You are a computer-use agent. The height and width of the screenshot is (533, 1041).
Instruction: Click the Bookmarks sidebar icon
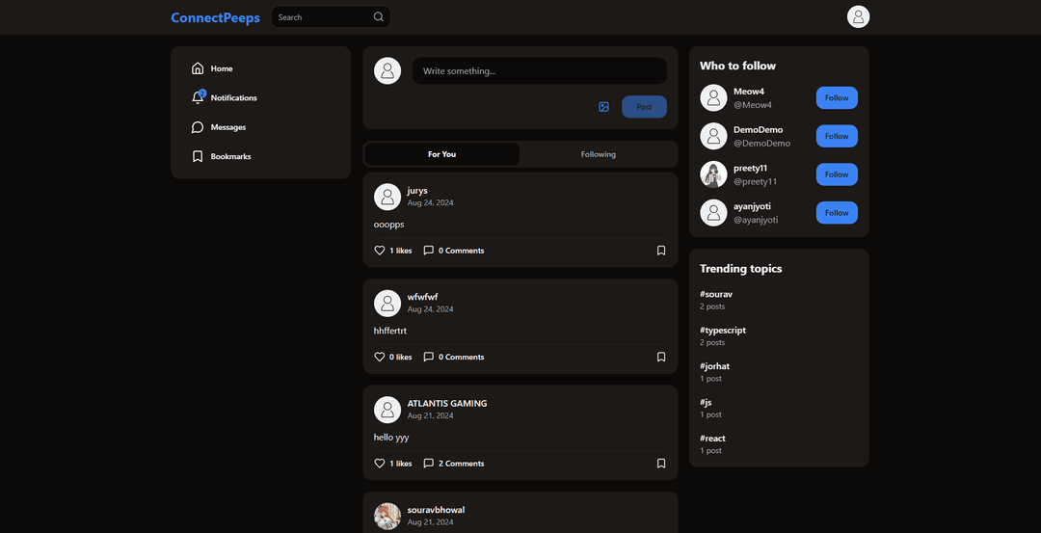198,156
